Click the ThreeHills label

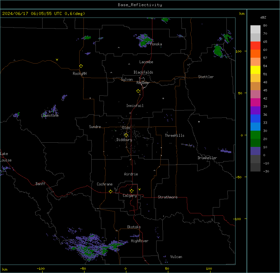click(174, 136)
